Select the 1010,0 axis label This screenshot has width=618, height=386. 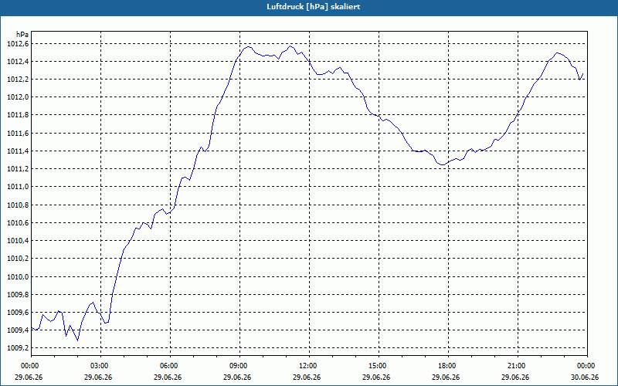[x=18, y=276]
